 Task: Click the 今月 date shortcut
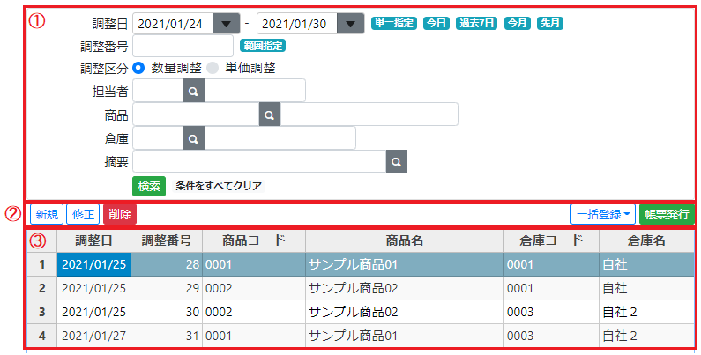click(x=518, y=24)
